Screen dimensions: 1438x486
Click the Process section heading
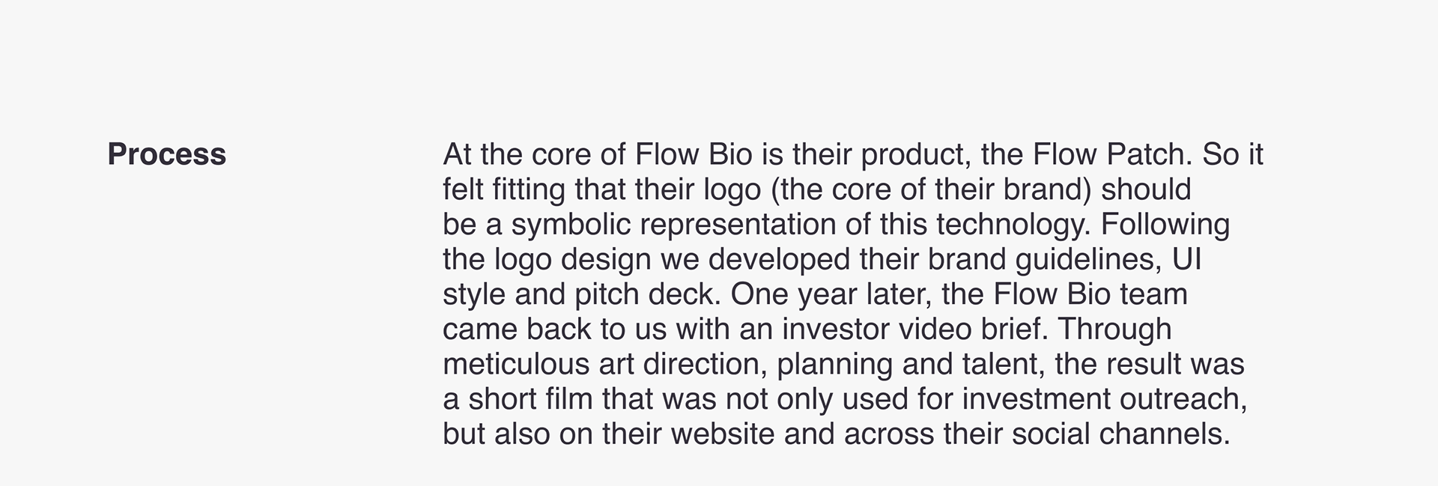pos(166,154)
